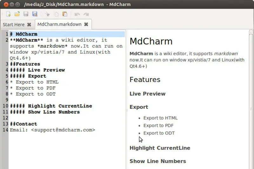Click the '##Features' line in editor

25,64
